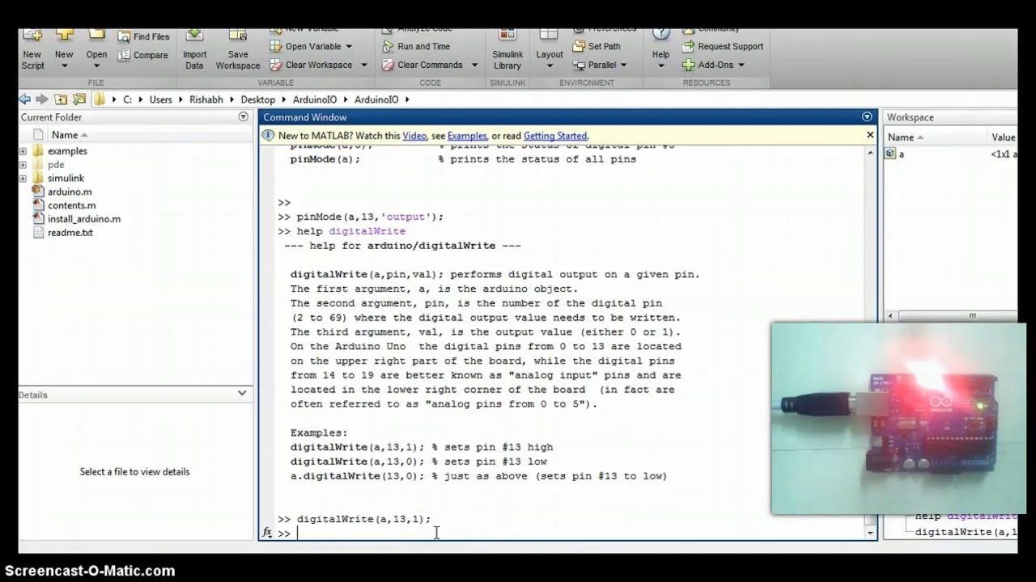The image size is (1036, 582).
Task: Go up one folder level
Action: pyautogui.click(x=61, y=99)
